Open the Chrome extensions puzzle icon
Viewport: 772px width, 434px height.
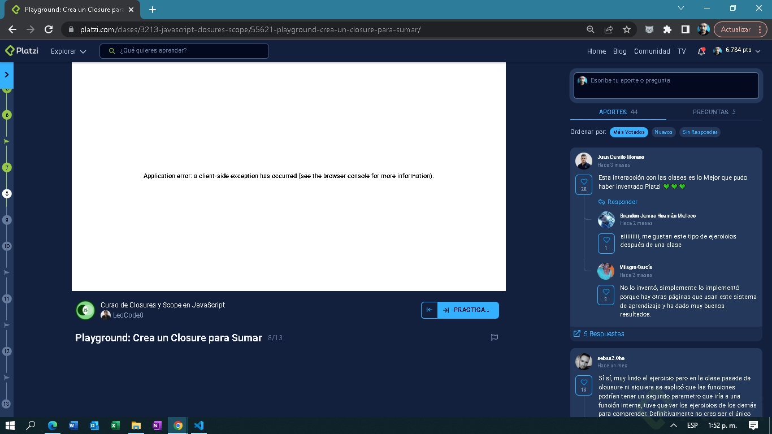pos(667,29)
